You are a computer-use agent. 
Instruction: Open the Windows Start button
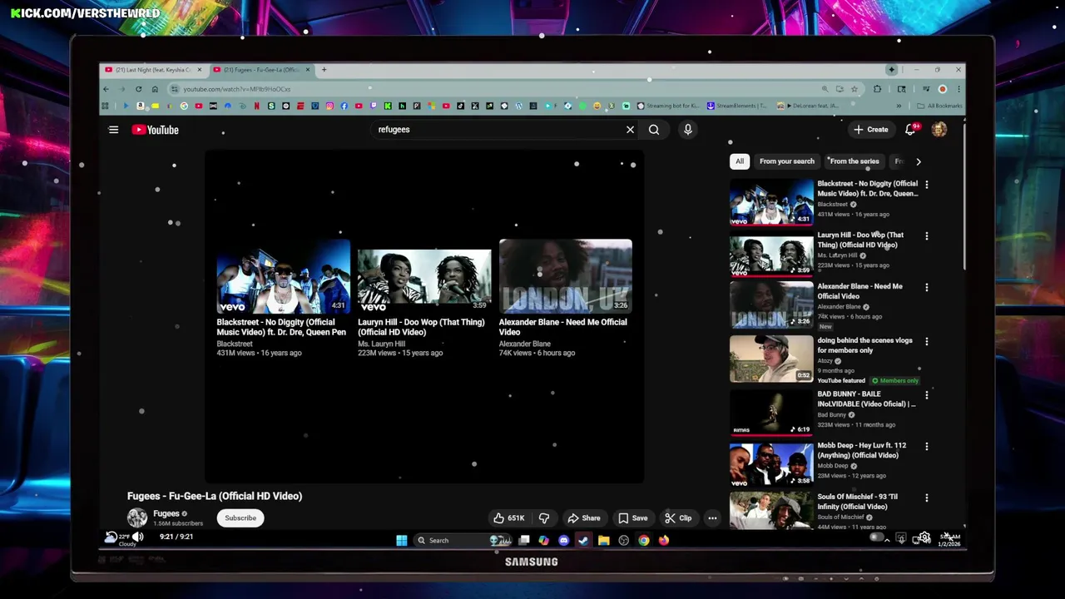coord(402,541)
